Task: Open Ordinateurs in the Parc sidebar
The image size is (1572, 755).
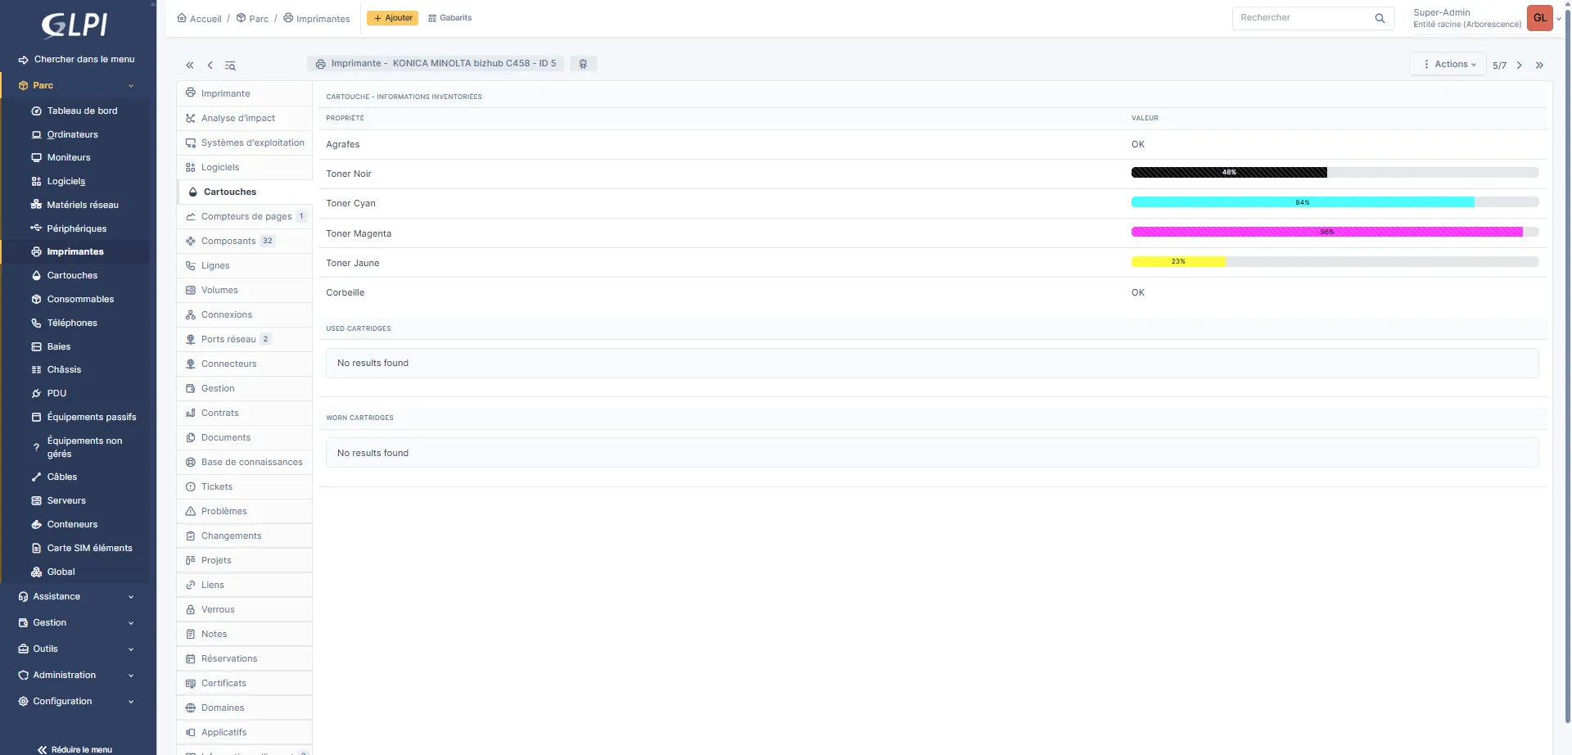Action: coord(72,134)
